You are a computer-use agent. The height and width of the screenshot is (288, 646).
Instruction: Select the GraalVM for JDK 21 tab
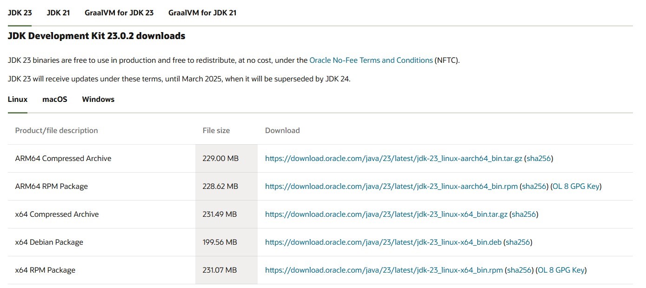(202, 13)
